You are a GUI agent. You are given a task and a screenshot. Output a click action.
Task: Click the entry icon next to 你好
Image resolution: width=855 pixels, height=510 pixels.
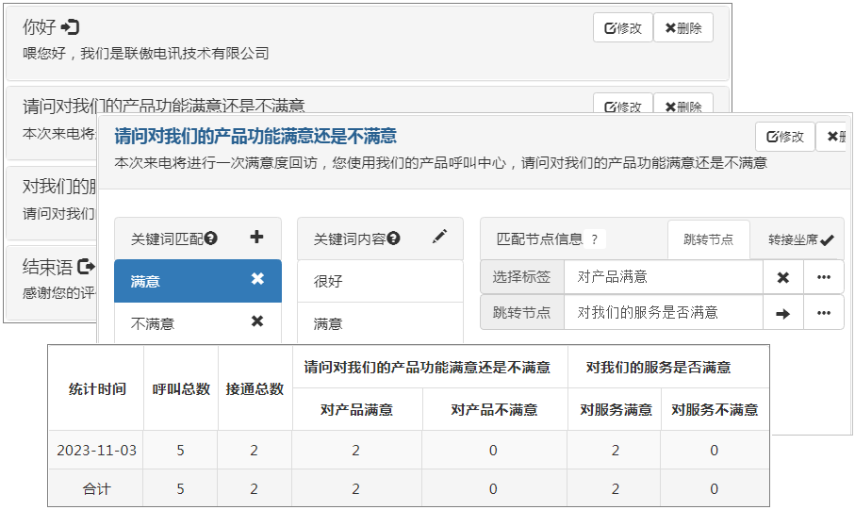[x=70, y=27]
